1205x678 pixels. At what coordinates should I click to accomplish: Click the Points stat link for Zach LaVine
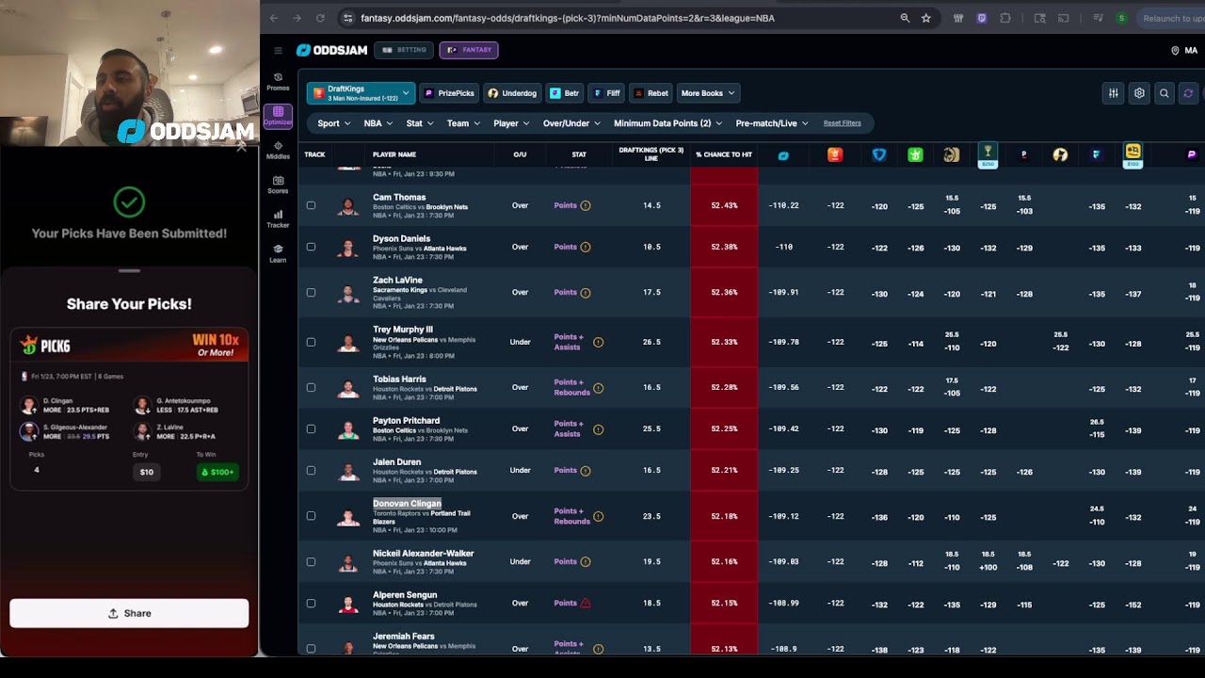tap(565, 292)
